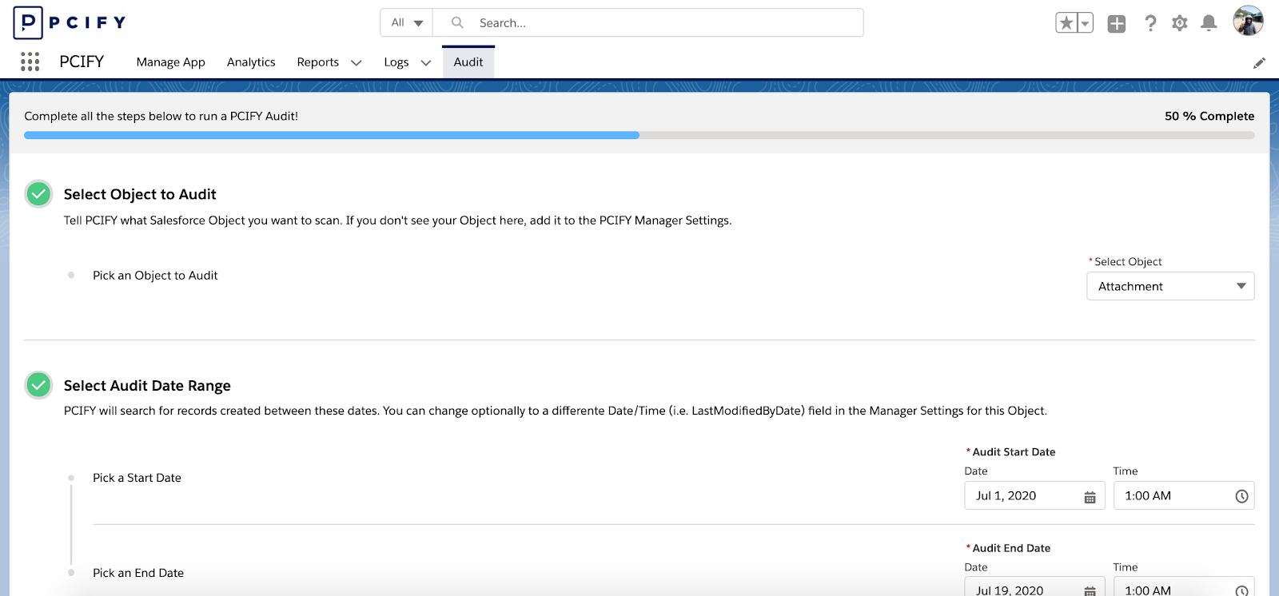1279x596 pixels.
Task: Open the Analytics tab
Action: coord(251,62)
